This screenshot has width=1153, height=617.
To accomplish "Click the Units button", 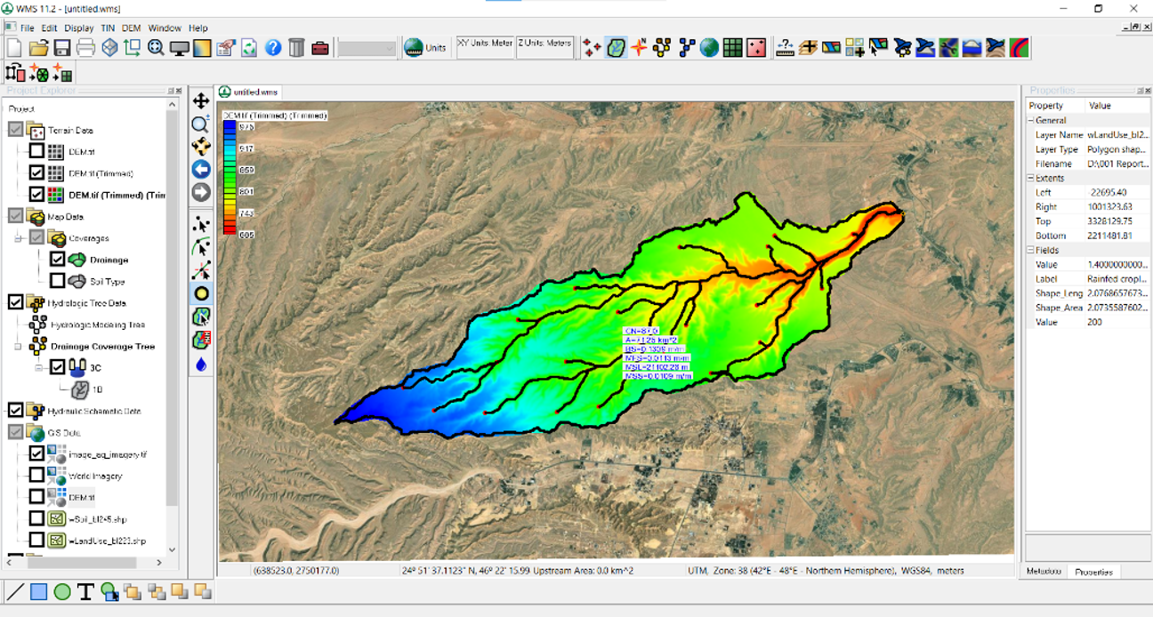I will tap(425, 48).
